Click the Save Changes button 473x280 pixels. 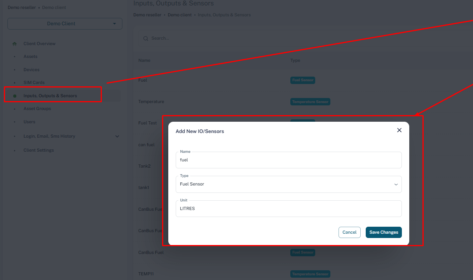click(x=383, y=232)
